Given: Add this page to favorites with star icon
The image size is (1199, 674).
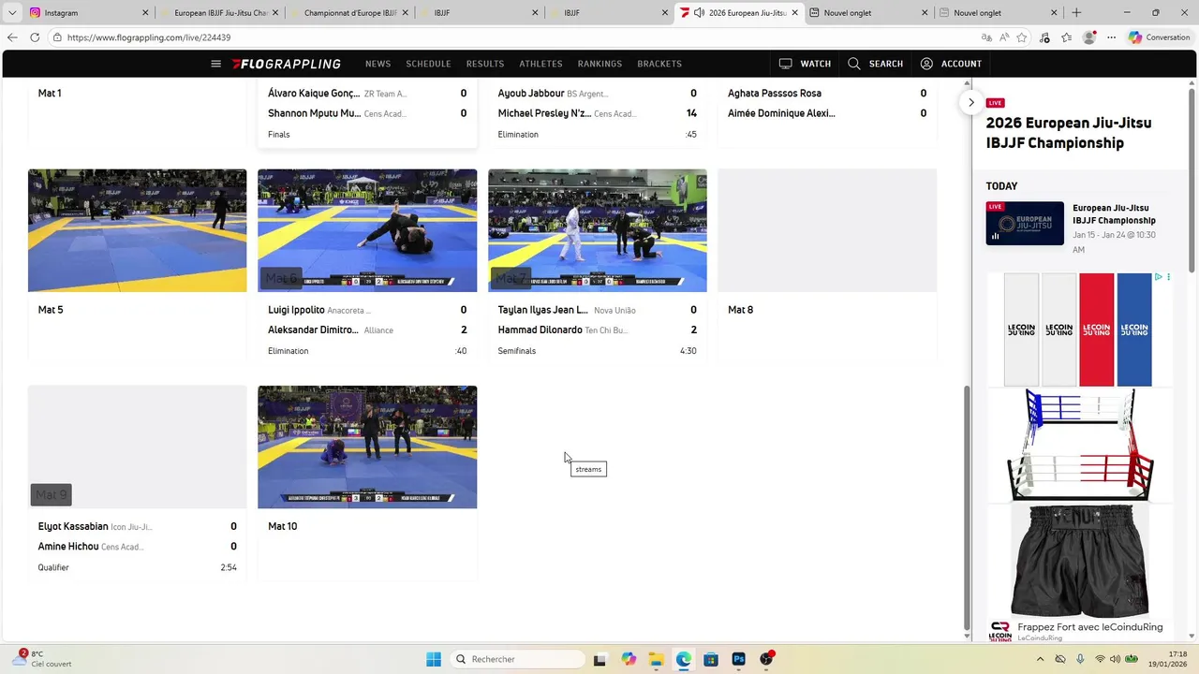Looking at the screenshot, I should pos(1022,37).
